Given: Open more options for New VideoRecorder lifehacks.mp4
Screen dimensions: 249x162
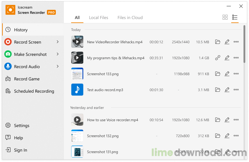Looking at the screenshot, I should (236, 42).
